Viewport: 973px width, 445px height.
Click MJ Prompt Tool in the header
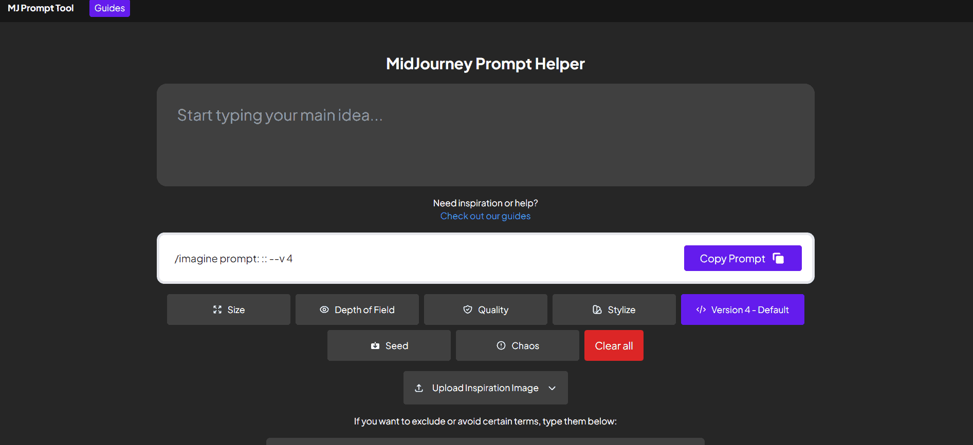(x=40, y=8)
